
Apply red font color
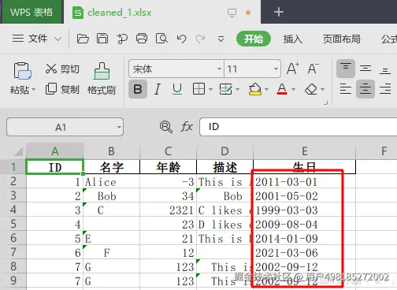tap(282, 89)
